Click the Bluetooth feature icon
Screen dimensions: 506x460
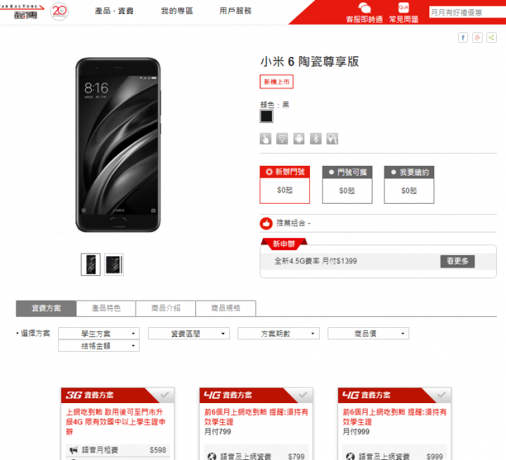(x=316, y=139)
